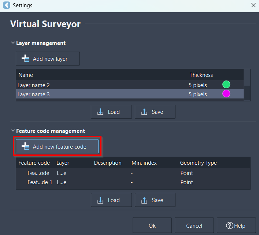This screenshot has height=235, width=259.
Task: Save layers with Layer management Save button
Action: click(155, 112)
